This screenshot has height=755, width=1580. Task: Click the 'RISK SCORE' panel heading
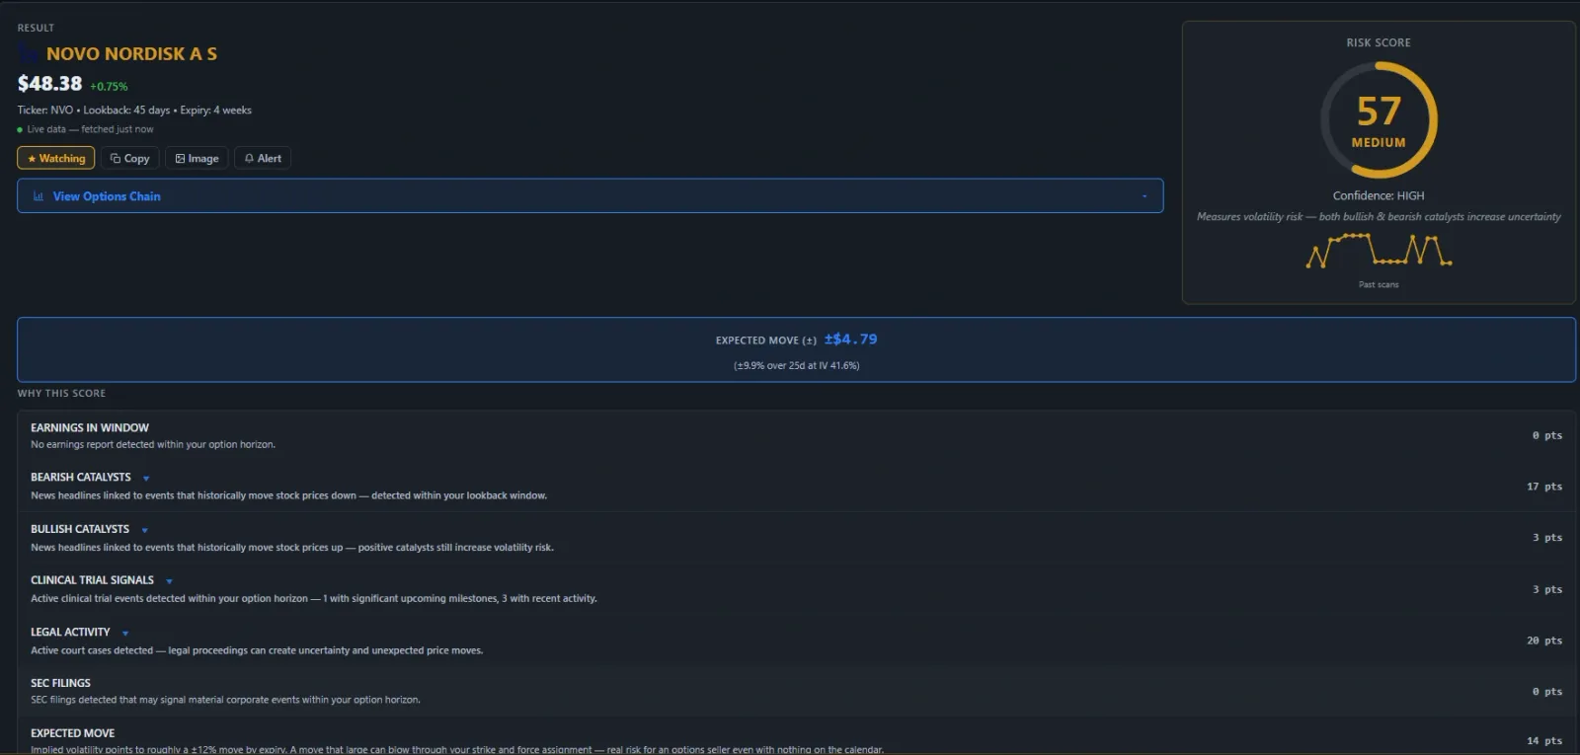point(1379,42)
